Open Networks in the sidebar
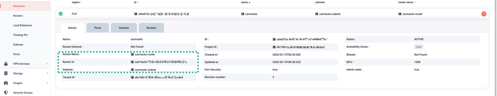497x96 pixels. coord(19,6)
